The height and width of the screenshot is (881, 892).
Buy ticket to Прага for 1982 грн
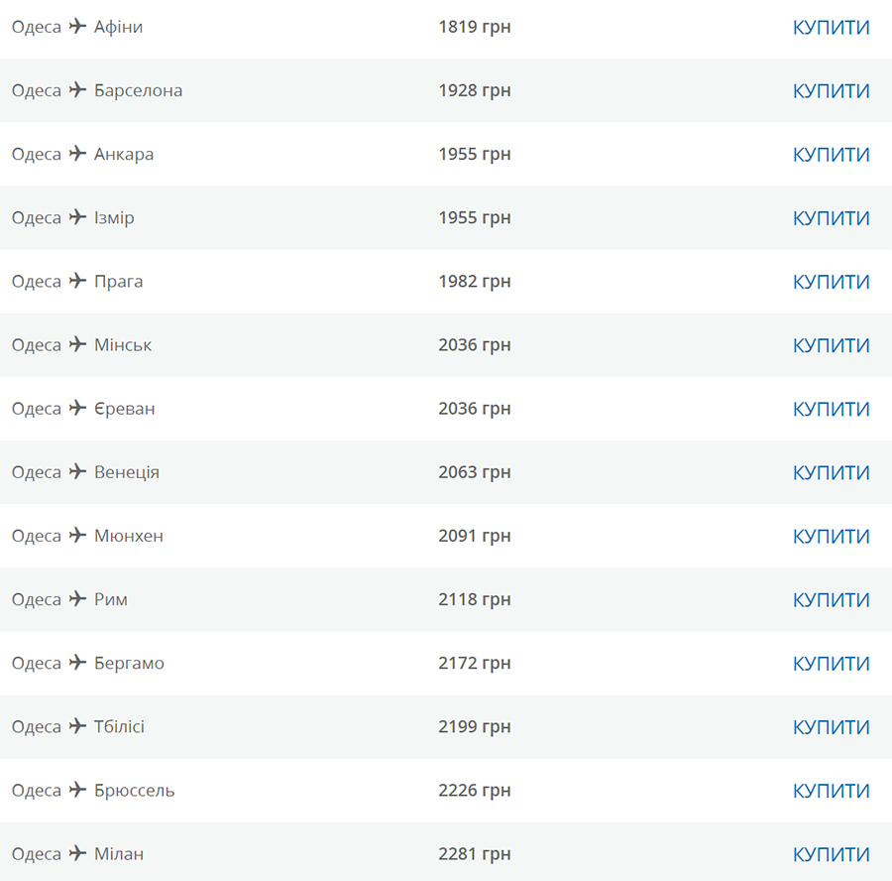(x=832, y=282)
